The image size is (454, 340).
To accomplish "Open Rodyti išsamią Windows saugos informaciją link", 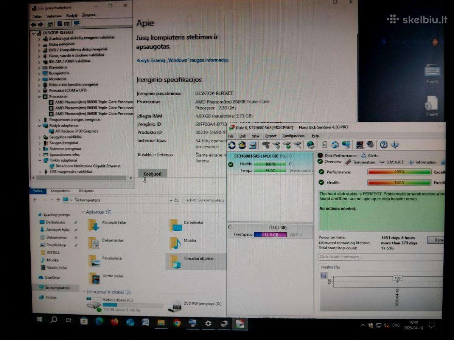I will [x=182, y=60].
